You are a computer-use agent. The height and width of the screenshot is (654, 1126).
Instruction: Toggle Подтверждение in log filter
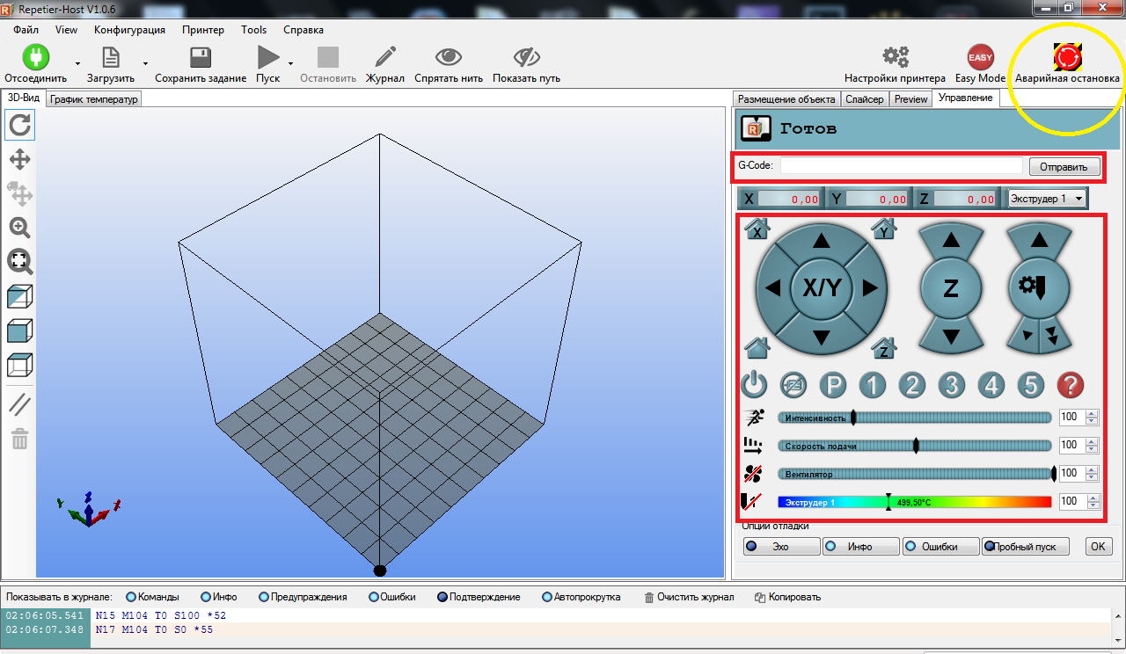point(479,597)
